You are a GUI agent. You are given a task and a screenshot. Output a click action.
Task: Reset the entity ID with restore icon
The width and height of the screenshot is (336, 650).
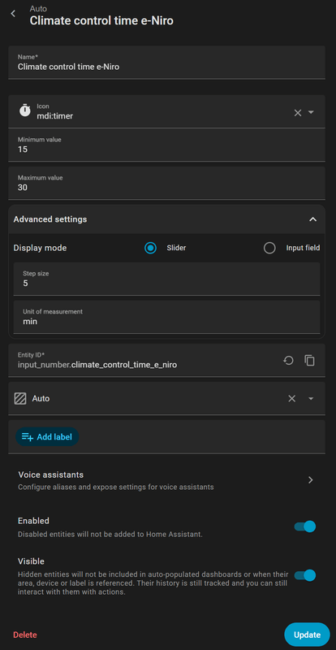coord(288,360)
